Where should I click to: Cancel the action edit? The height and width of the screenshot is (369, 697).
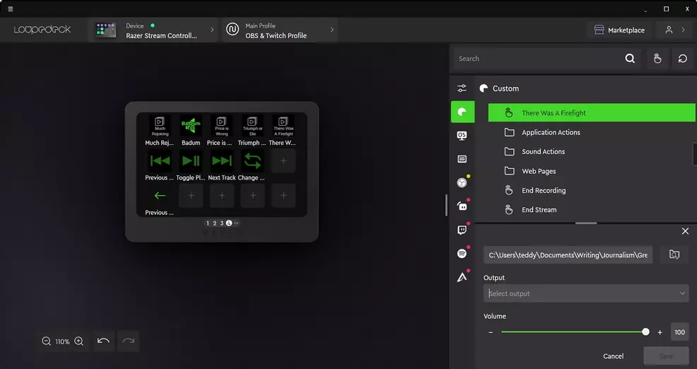(613, 356)
